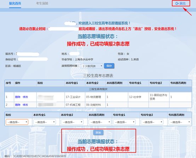Open the 院校 selection dropdown
The width and height of the screenshot is (196, 158).
[17, 122]
